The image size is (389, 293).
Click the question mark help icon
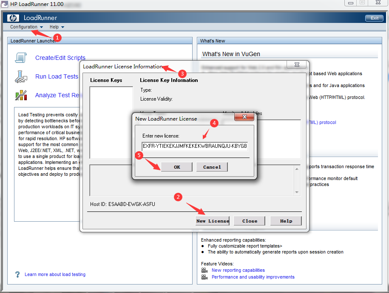click(17, 274)
